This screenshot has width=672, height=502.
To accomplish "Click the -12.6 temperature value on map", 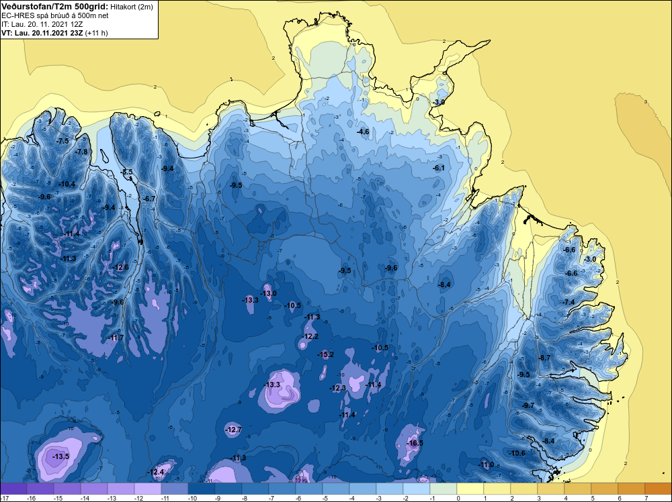I will click(x=120, y=268).
